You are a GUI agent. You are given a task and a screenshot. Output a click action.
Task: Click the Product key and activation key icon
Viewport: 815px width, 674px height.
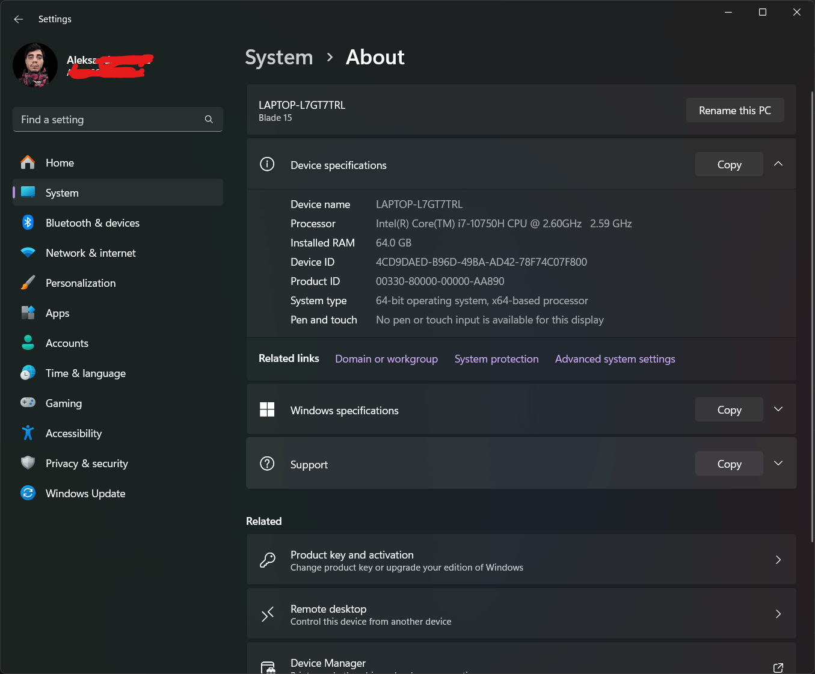pyautogui.click(x=267, y=560)
